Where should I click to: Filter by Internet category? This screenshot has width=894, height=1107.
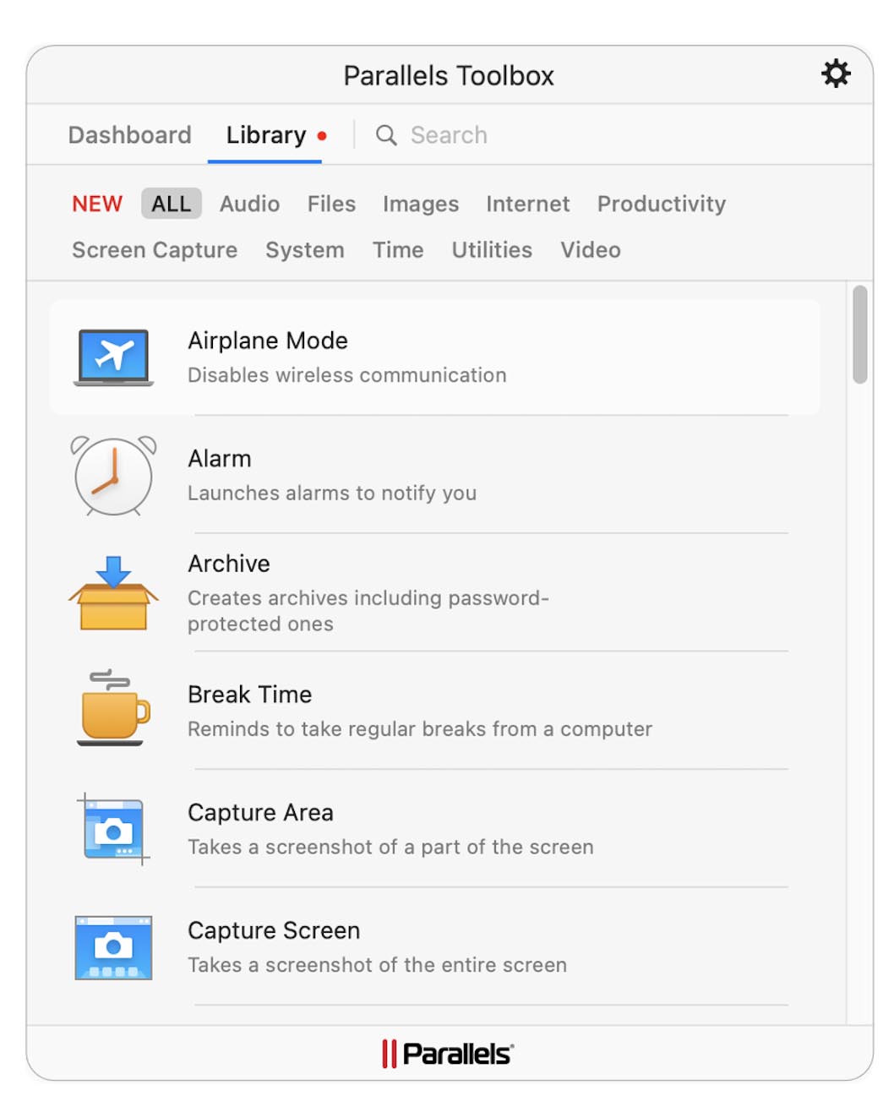point(528,204)
